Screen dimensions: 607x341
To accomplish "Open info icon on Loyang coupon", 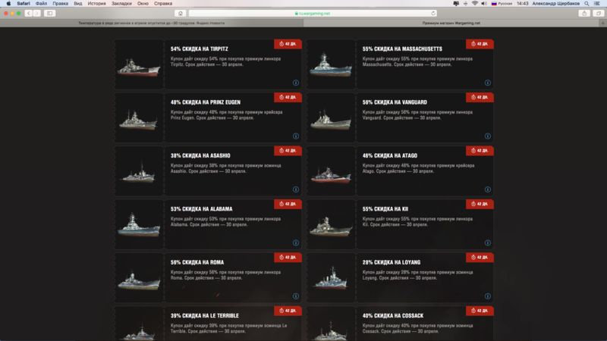I will click(x=488, y=296).
